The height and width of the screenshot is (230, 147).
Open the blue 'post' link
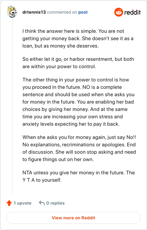click(x=83, y=12)
